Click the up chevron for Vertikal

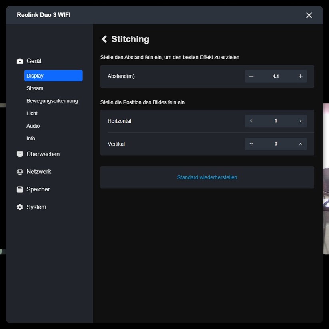(x=300, y=144)
